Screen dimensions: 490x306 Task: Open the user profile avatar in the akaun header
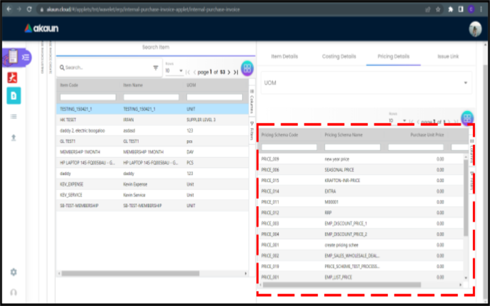tap(475, 29)
